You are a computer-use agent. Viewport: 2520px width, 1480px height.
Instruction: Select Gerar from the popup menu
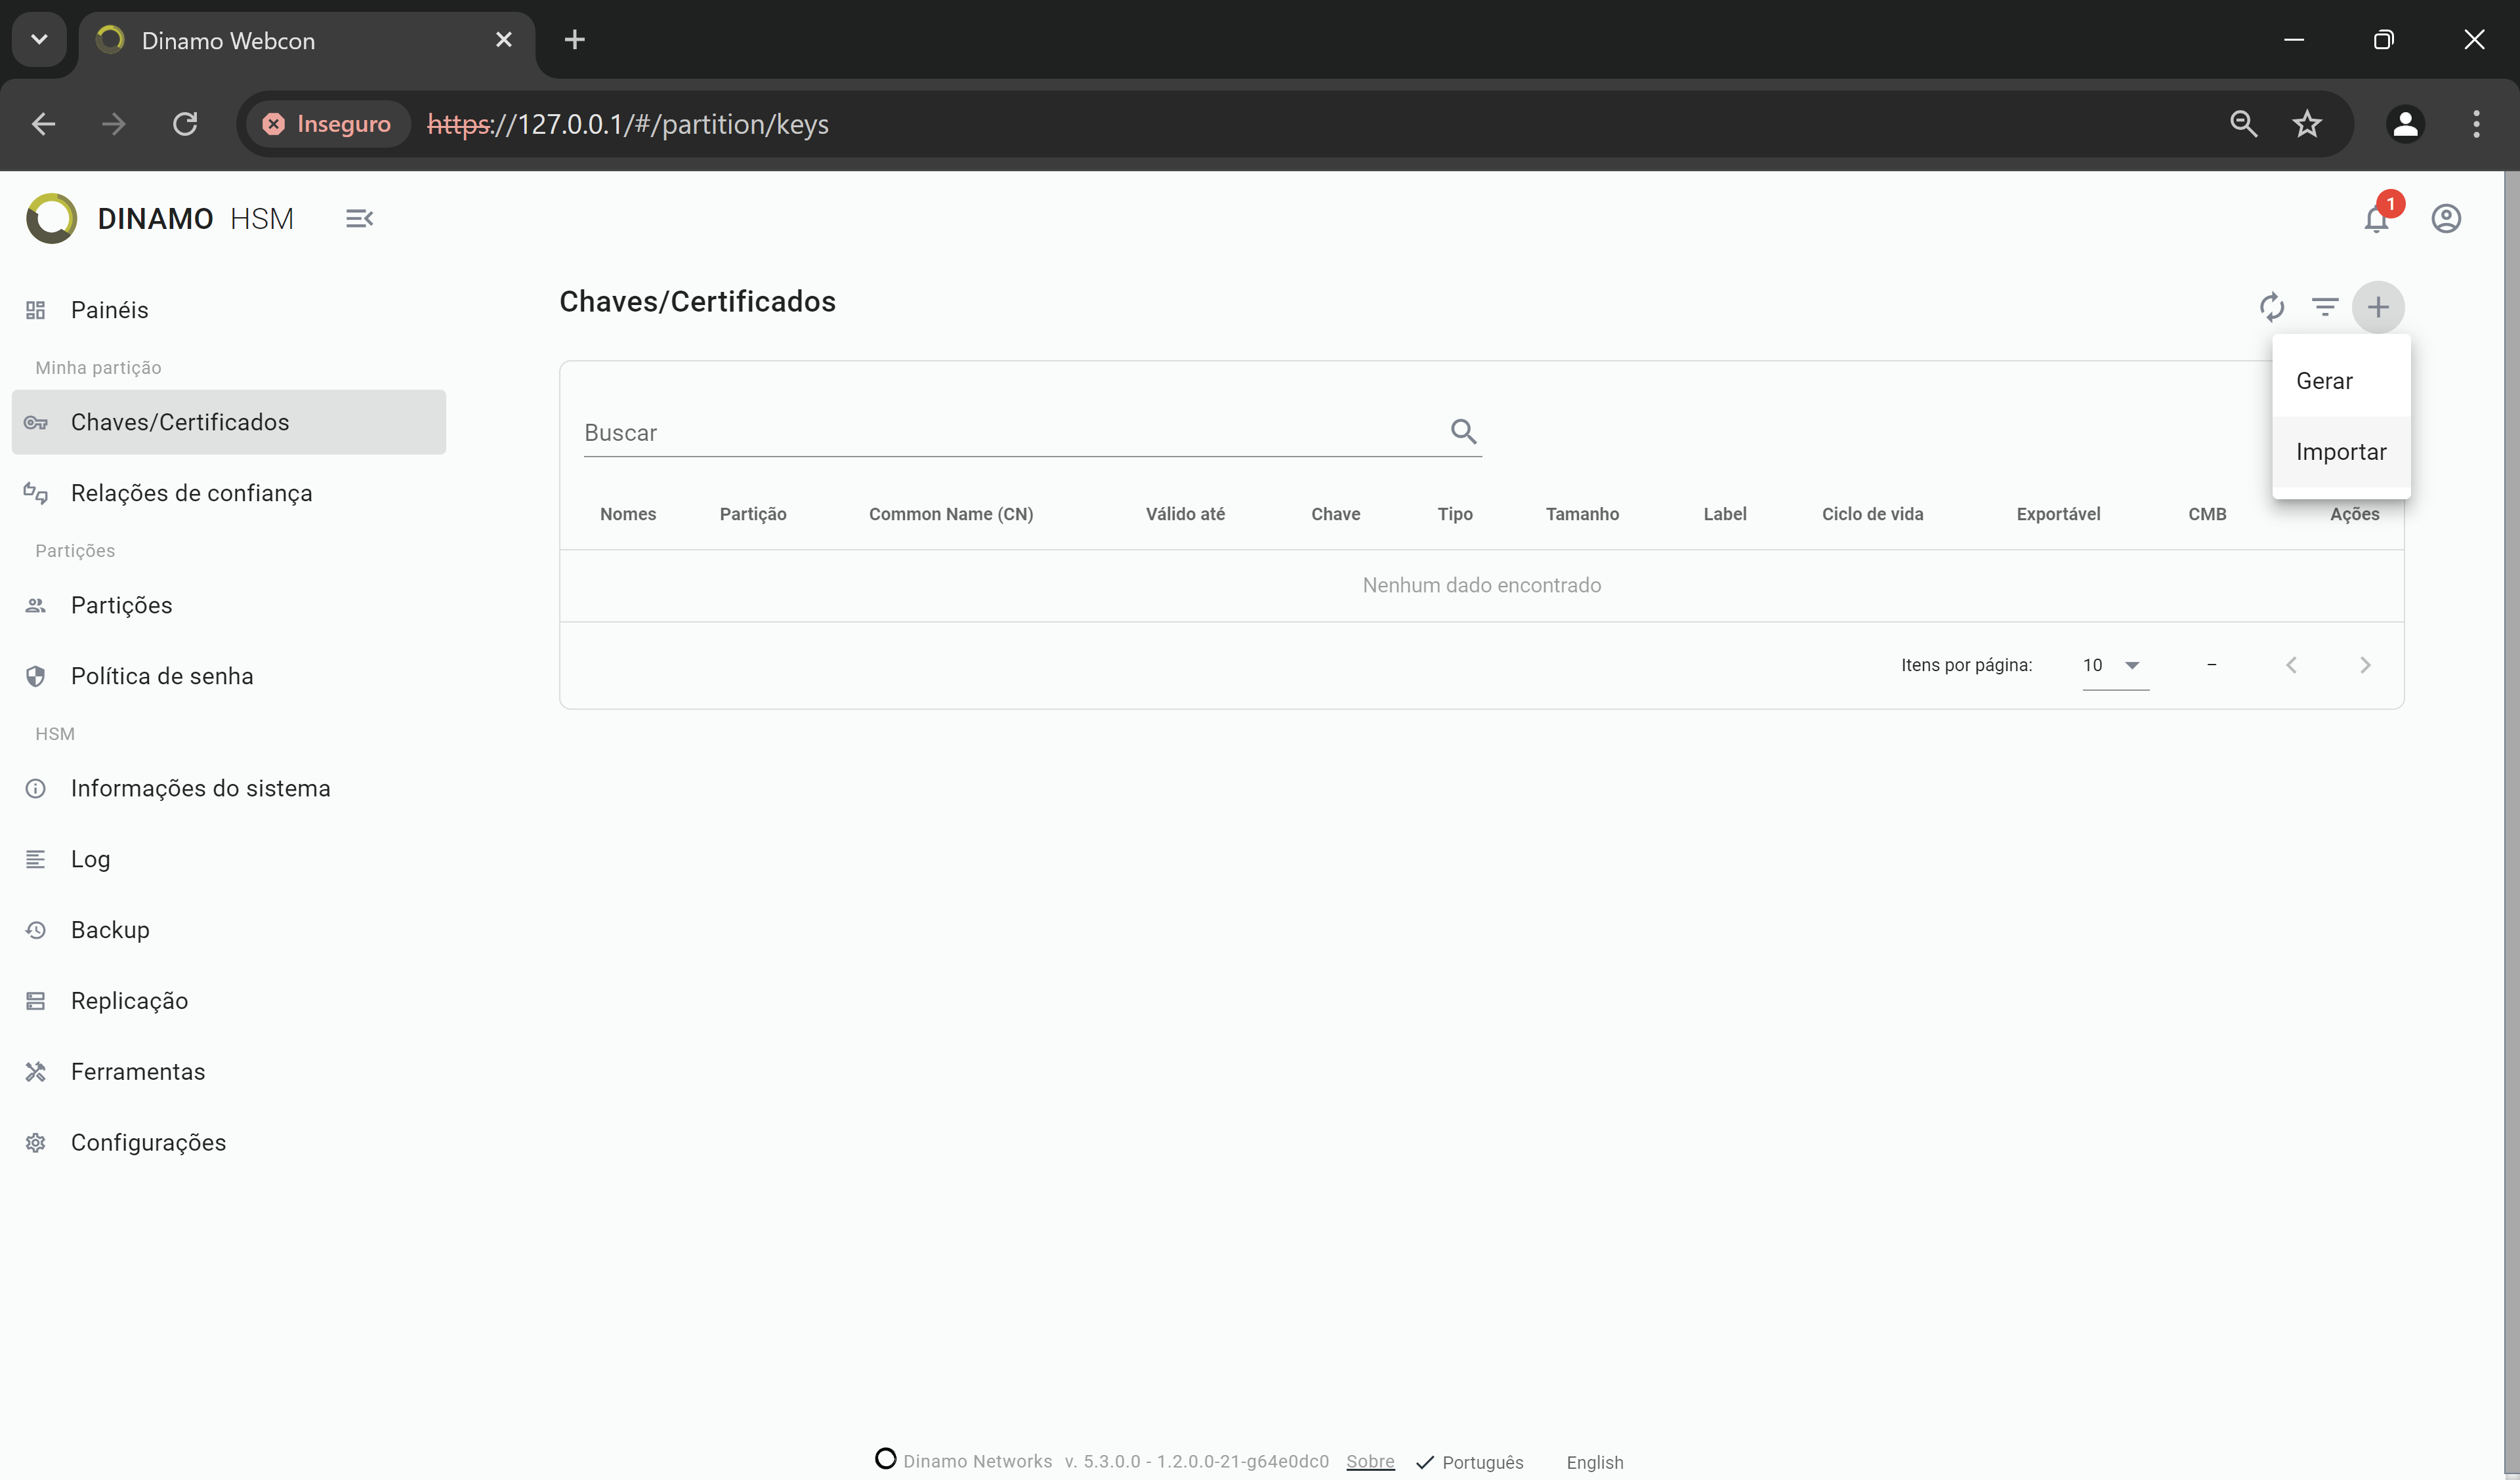2341,381
